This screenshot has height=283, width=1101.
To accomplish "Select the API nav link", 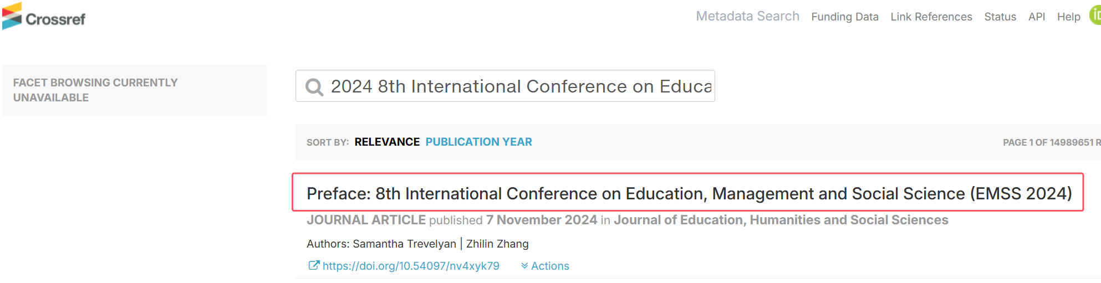I will coord(1037,17).
